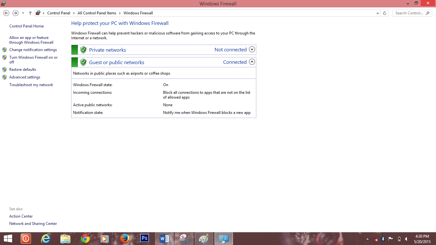Click shield icon beside Restore defaults
This screenshot has width=436, height=245.
tap(4, 70)
